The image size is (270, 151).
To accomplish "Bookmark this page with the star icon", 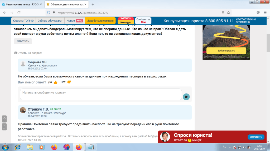I will click(x=229, y=13).
